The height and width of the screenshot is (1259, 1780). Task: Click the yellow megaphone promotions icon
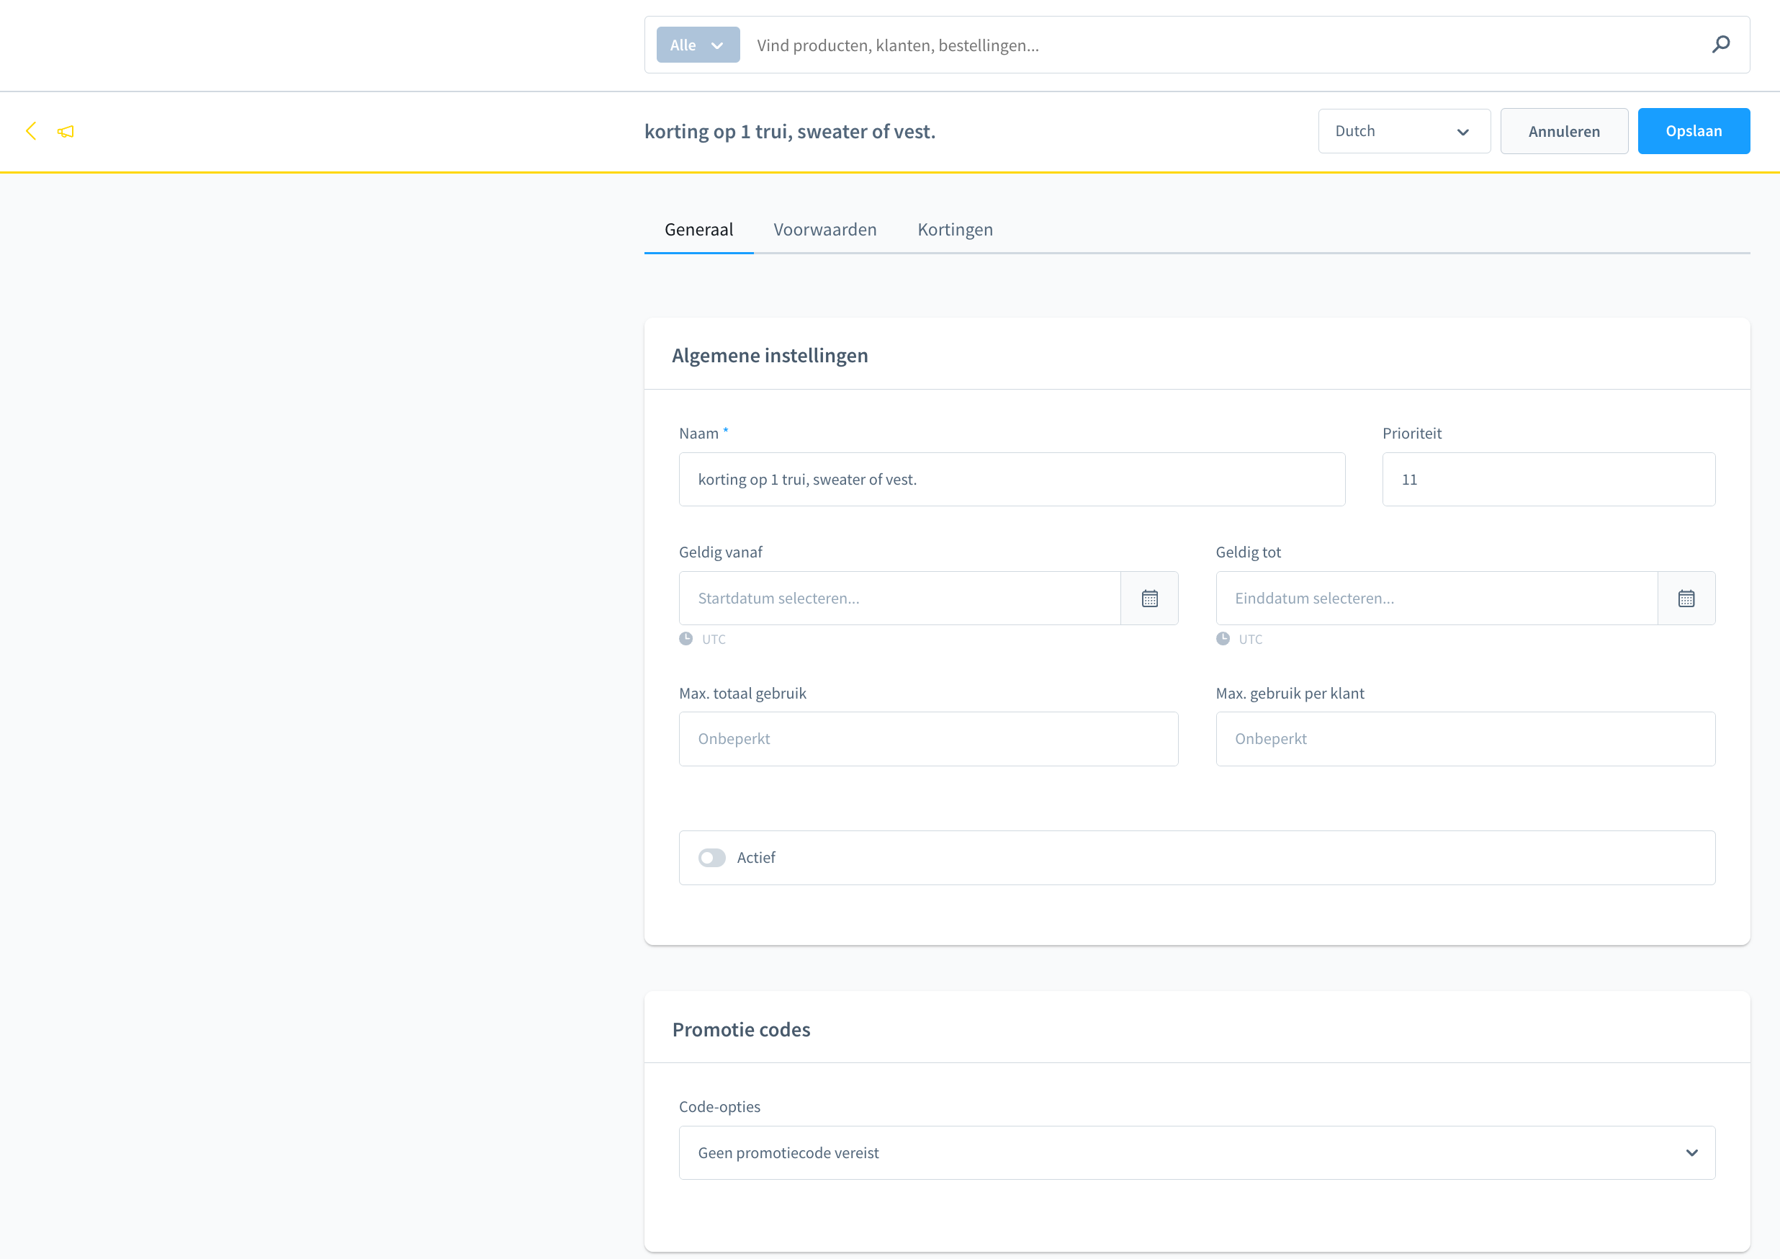pyautogui.click(x=66, y=132)
